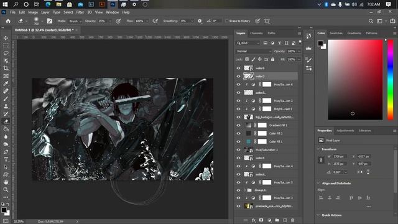Click the eraser Opacity 35% field

(x=103, y=21)
